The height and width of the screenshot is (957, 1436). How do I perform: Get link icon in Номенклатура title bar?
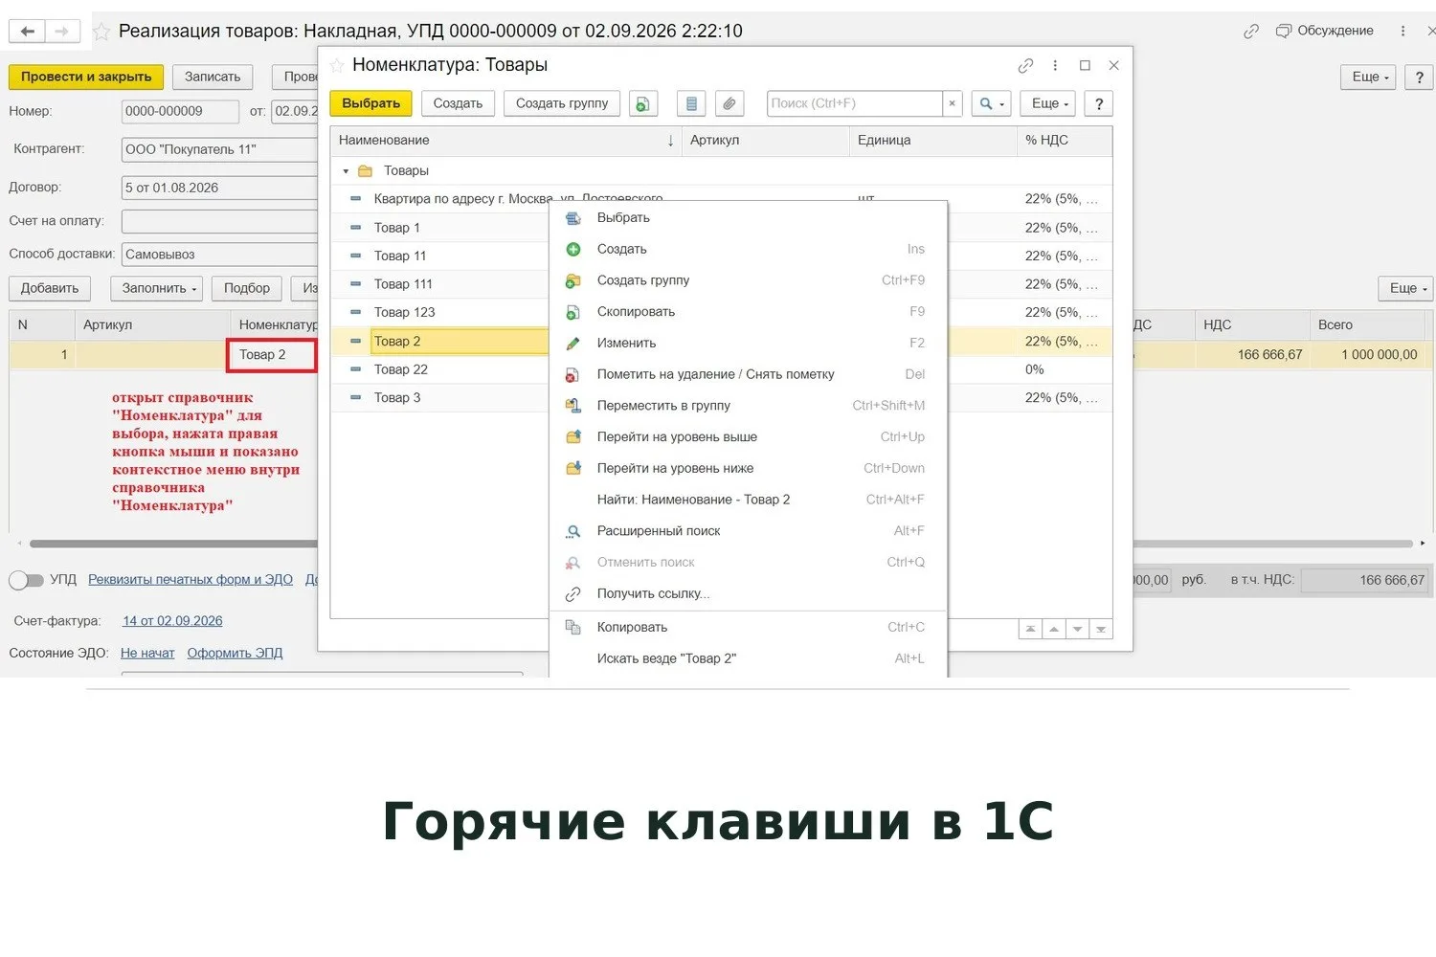[1025, 65]
